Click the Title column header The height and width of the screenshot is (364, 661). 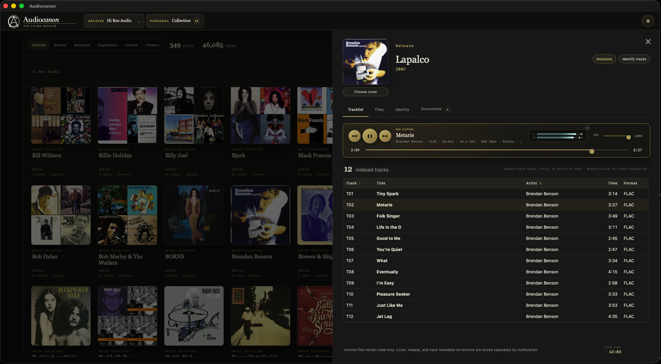381,183
